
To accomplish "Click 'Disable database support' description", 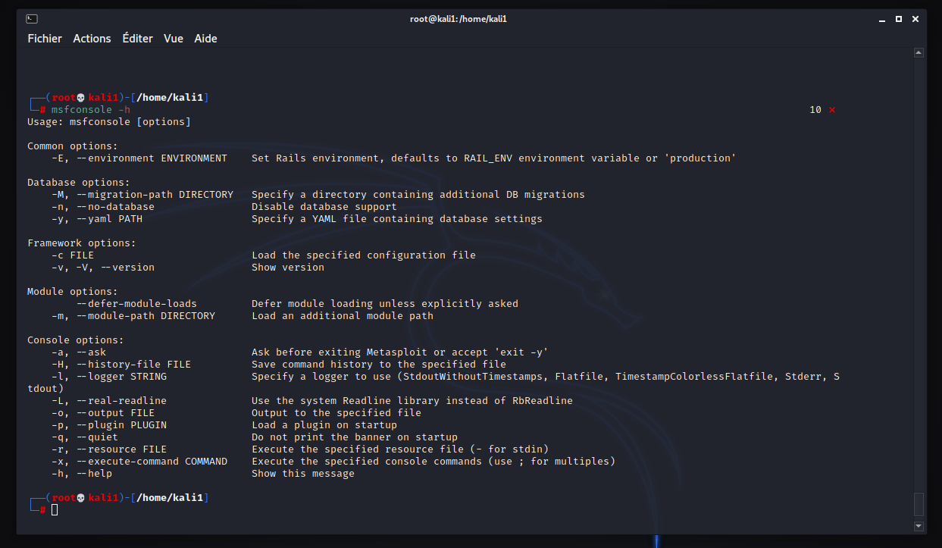I will tap(324, 207).
